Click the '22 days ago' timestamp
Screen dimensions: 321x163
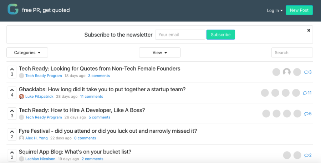[61, 138]
